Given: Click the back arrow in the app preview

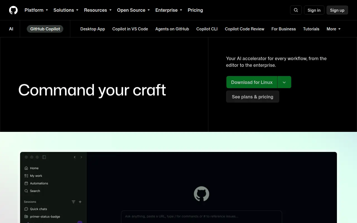Looking at the screenshot, I should coord(75,157).
